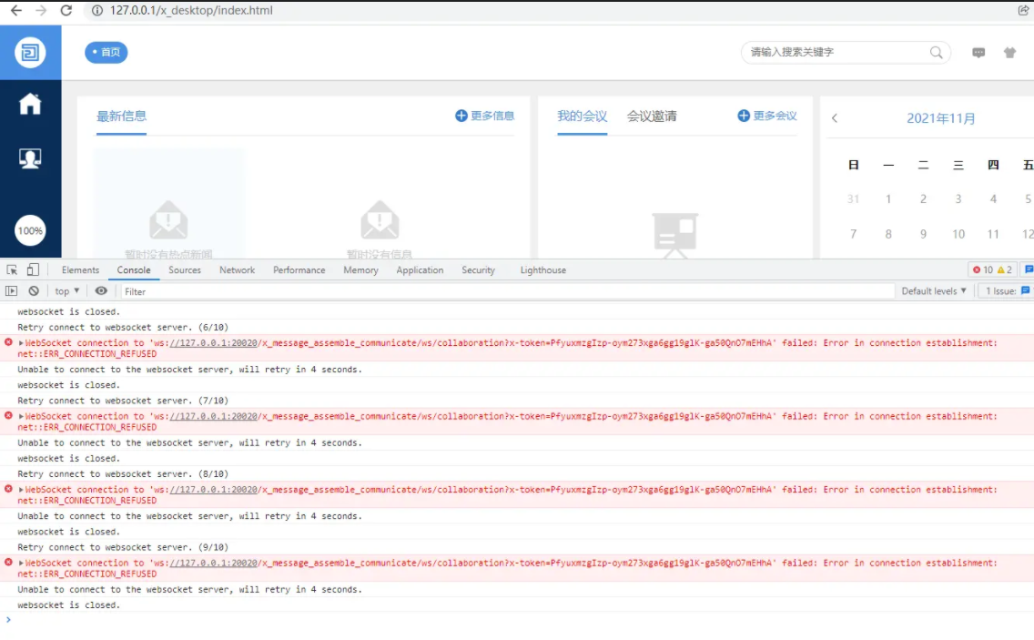The height and width of the screenshot is (640, 1034).
Task: Clear the console
Action: (34, 291)
